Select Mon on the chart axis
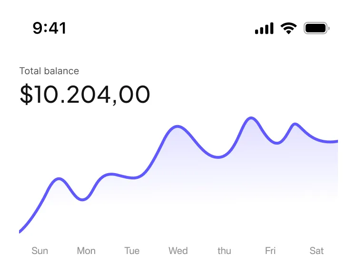The width and height of the screenshot is (357, 273). 86,251
